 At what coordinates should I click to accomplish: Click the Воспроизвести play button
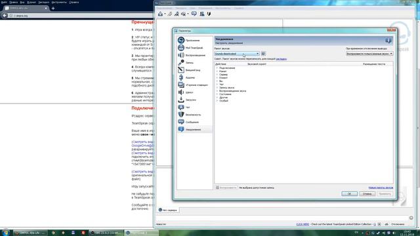pos(226,188)
